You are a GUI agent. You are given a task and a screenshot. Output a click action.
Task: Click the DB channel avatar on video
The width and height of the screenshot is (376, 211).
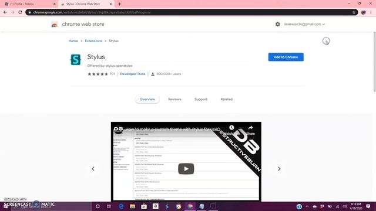[118, 130]
